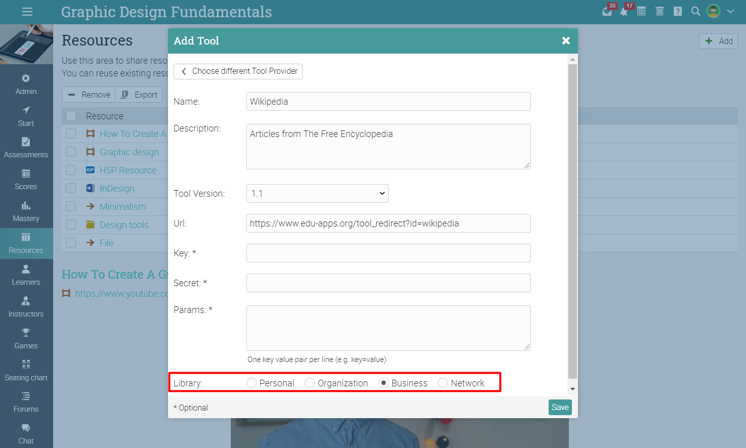Click the Add resource button
Image resolution: width=746 pixels, height=448 pixels.
click(718, 41)
